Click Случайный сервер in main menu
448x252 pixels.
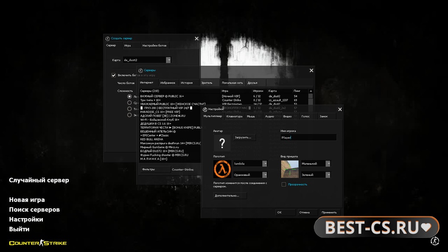(x=39, y=180)
